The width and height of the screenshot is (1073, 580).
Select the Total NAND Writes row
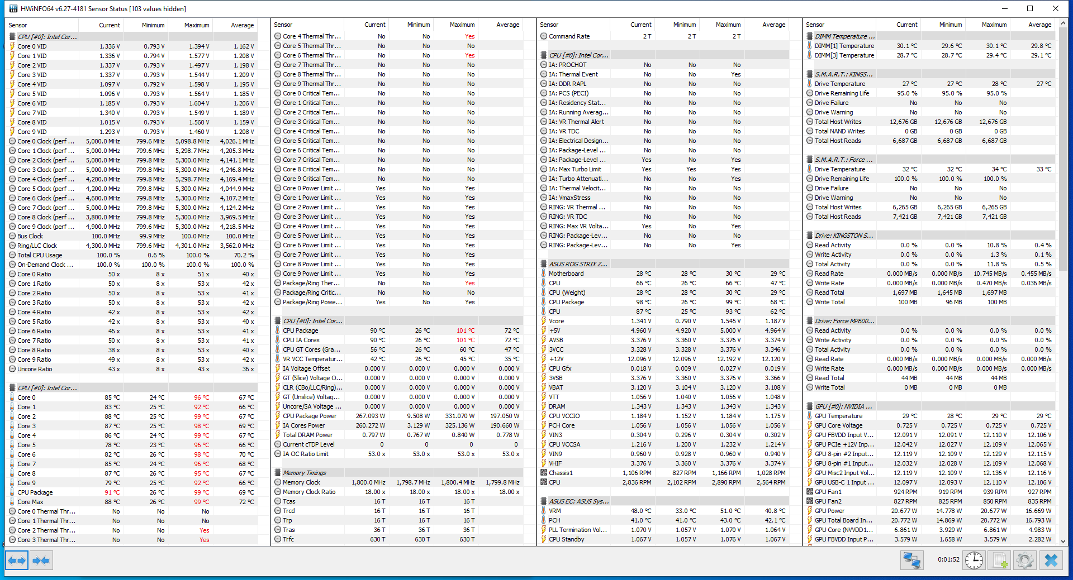931,131
